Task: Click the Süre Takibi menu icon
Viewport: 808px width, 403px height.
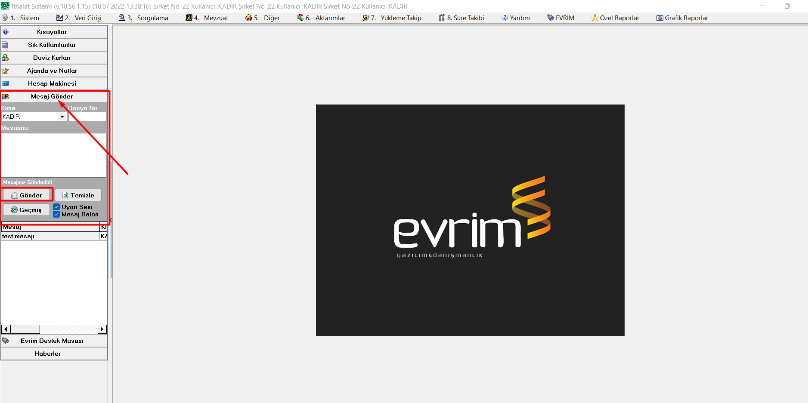Action: point(442,18)
